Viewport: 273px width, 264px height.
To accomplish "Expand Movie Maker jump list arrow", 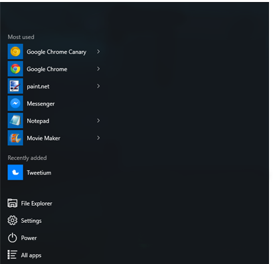I will (98, 138).
